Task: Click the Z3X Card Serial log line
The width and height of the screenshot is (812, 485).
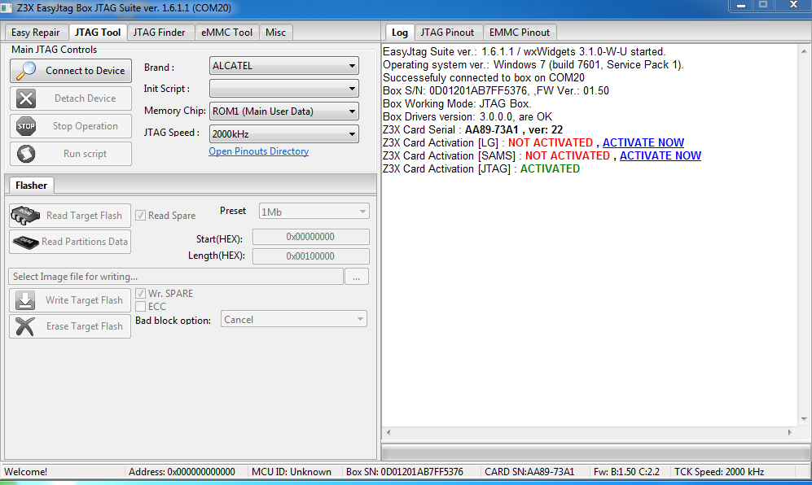Action: pyautogui.click(x=473, y=130)
